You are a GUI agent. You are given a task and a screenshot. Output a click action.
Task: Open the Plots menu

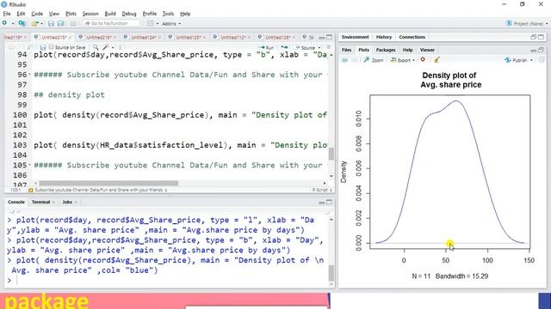pos(71,14)
